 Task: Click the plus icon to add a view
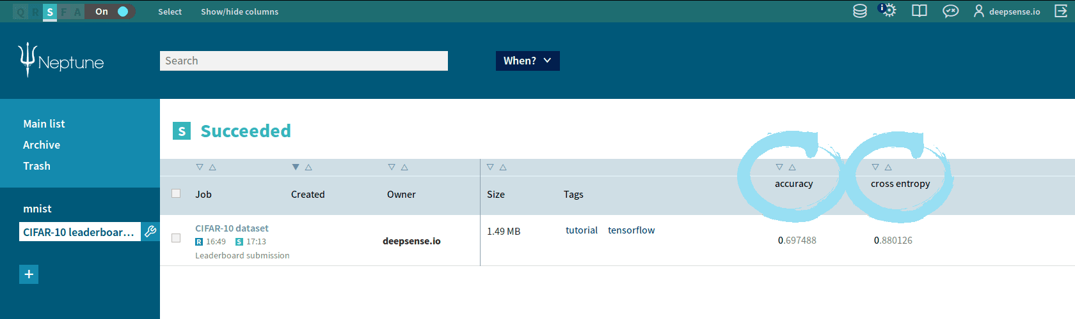point(29,274)
